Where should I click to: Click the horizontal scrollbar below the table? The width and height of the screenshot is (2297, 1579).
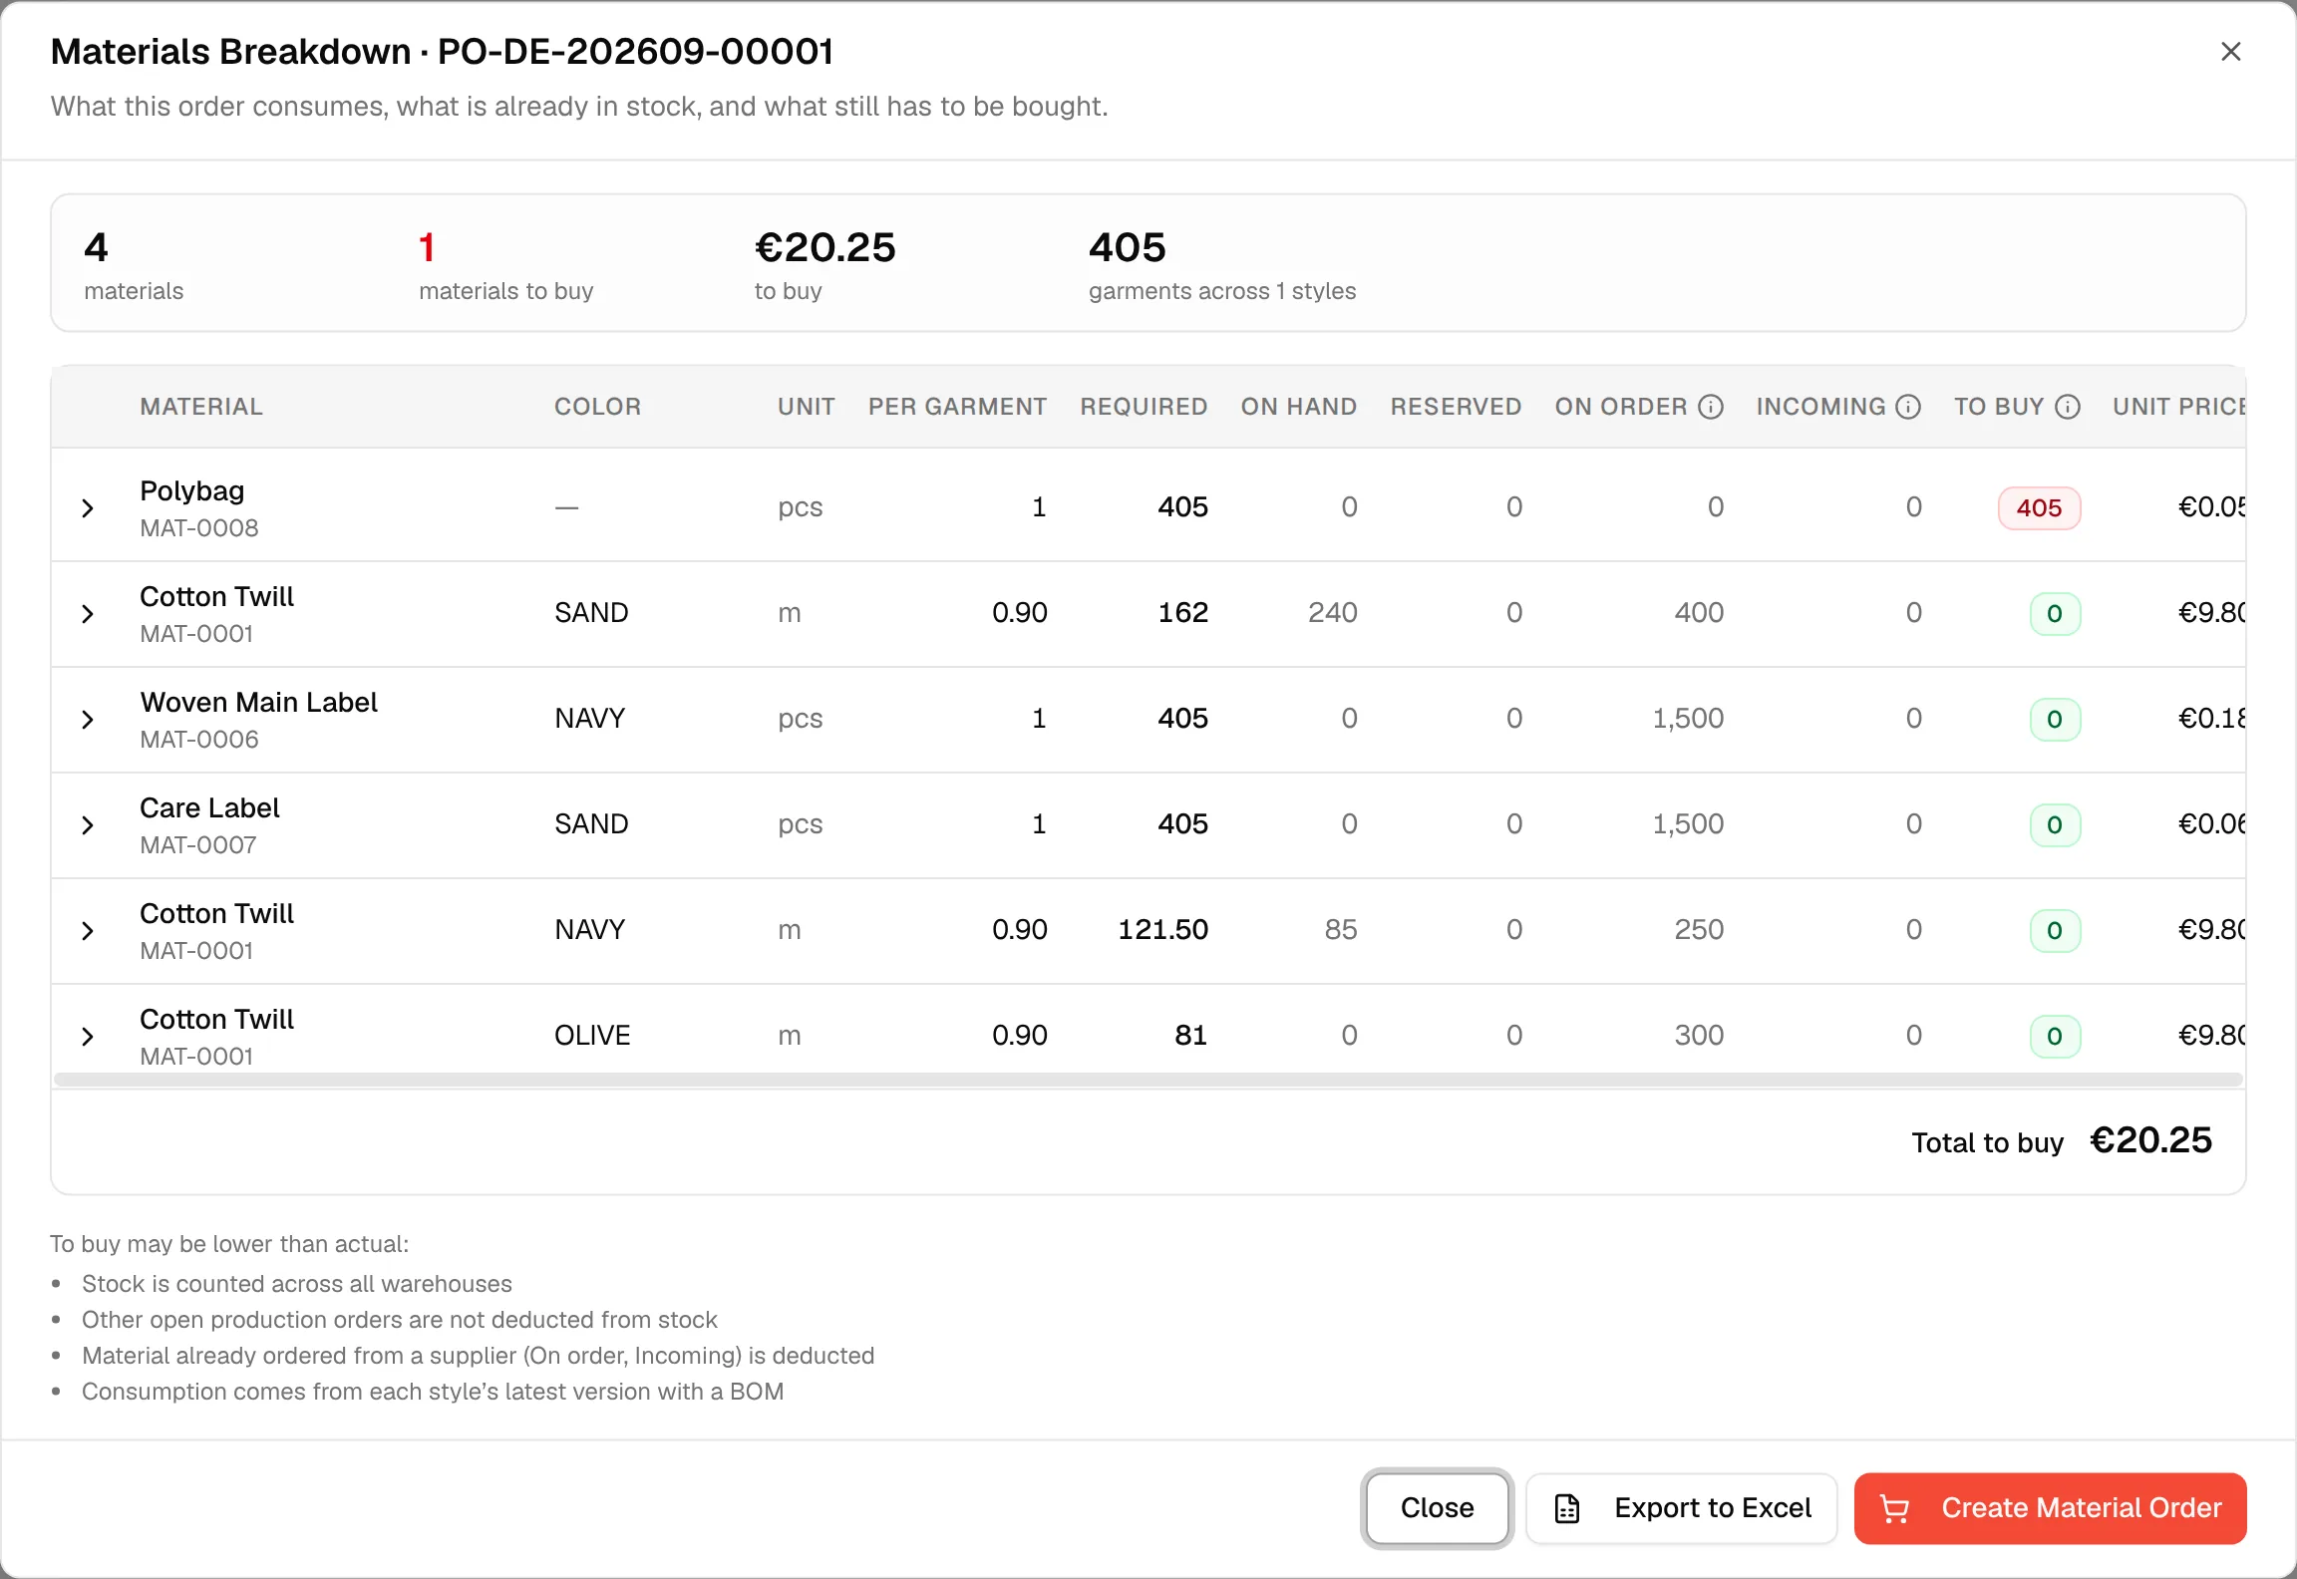pyautogui.click(x=1148, y=1080)
